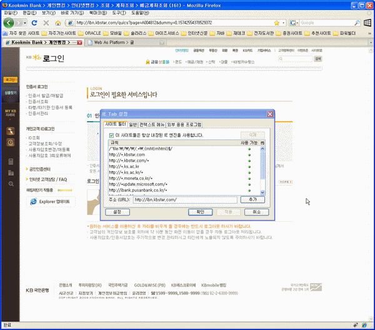Open the column picker icon in rules header

tap(262, 142)
